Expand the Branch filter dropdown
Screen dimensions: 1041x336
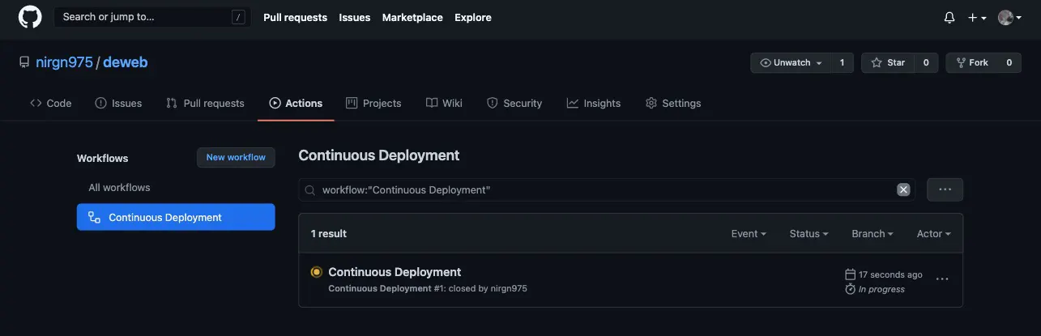point(872,233)
